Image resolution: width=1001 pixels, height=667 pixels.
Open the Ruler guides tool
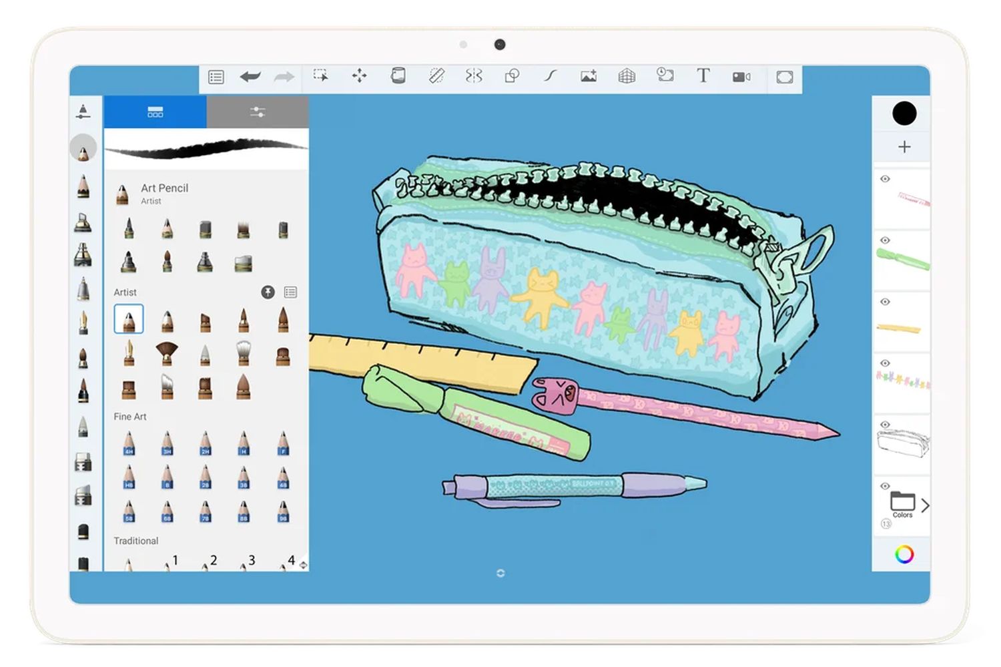[x=436, y=76]
